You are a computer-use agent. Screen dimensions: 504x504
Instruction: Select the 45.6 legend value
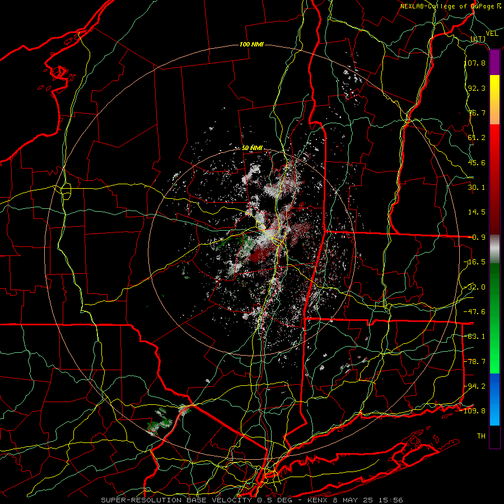[477, 162]
